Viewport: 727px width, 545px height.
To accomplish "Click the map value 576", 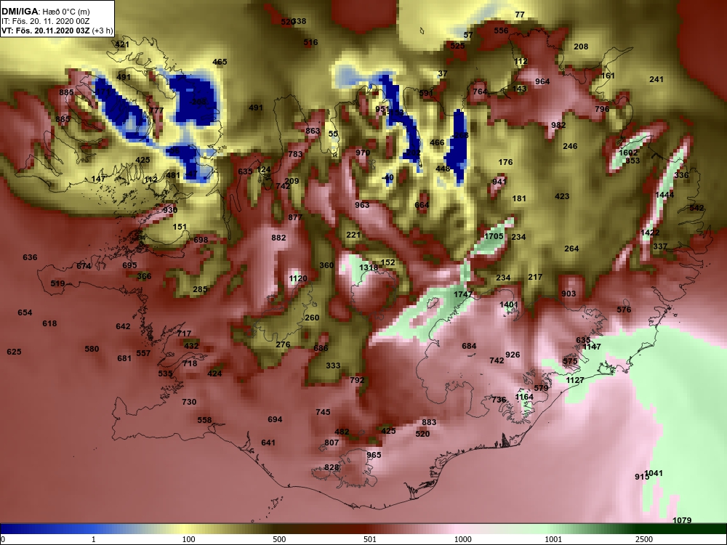I will tap(624, 310).
